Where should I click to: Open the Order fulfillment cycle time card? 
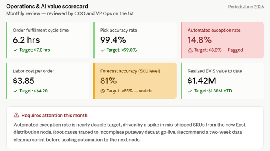(48, 40)
